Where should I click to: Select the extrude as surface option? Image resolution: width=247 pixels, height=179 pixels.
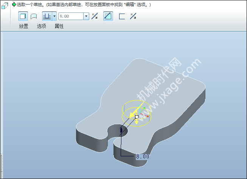pos(34,16)
